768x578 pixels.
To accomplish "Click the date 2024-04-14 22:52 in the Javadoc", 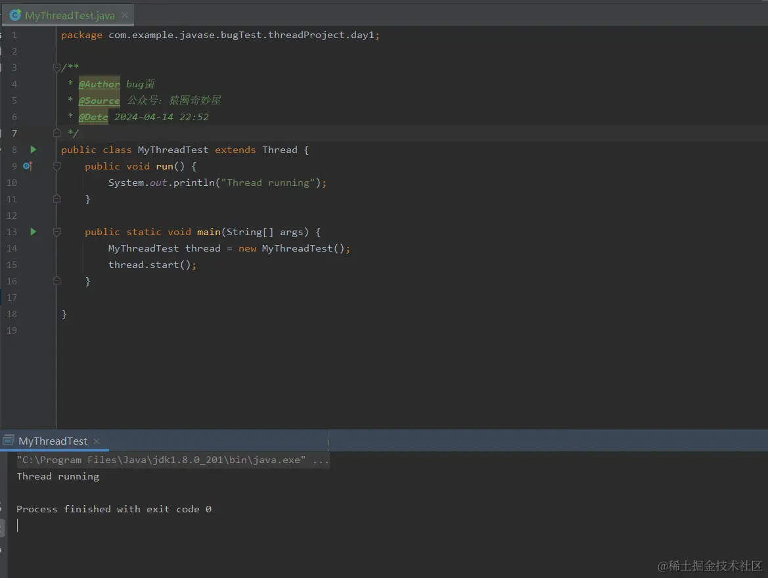I will pos(162,117).
